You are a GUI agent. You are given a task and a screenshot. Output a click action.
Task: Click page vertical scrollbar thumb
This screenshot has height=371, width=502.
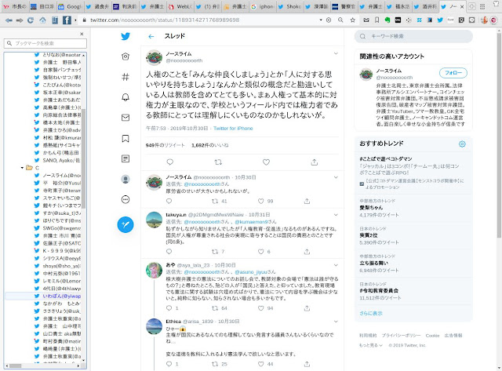[499, 134]
